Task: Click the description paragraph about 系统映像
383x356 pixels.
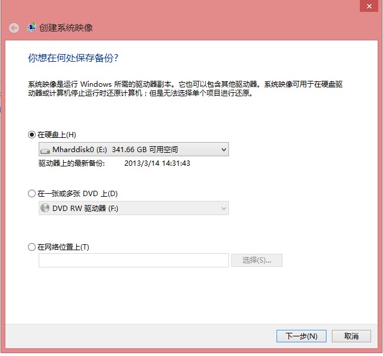Action: [x=185, y=89]
